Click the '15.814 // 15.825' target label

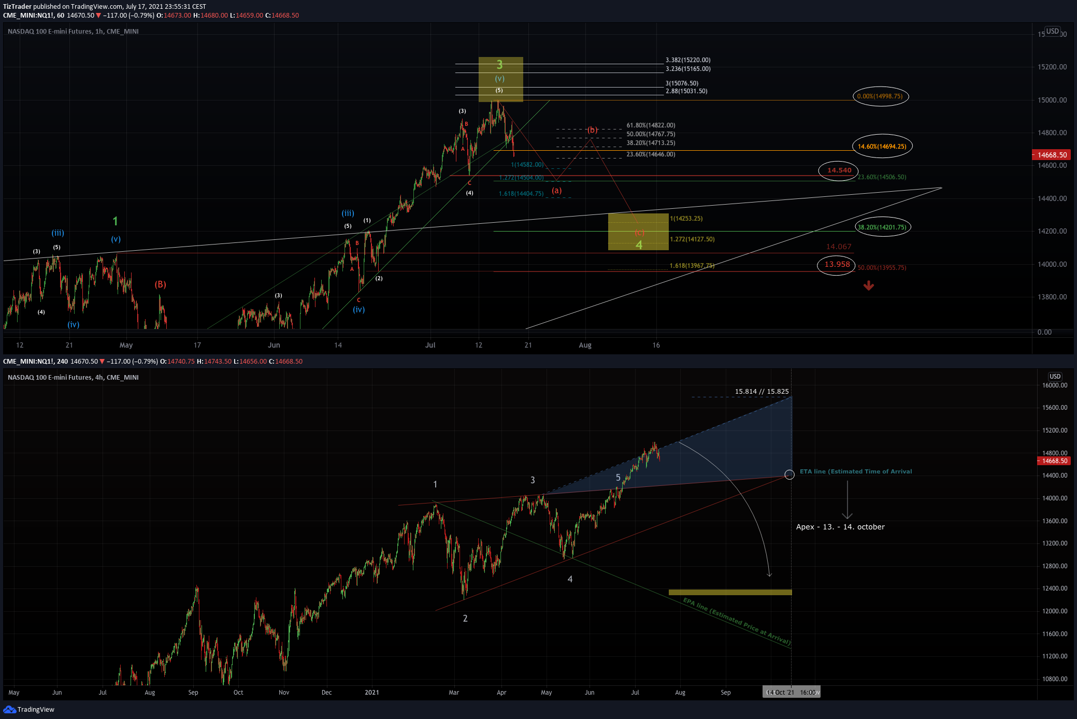tap(762, 392)
